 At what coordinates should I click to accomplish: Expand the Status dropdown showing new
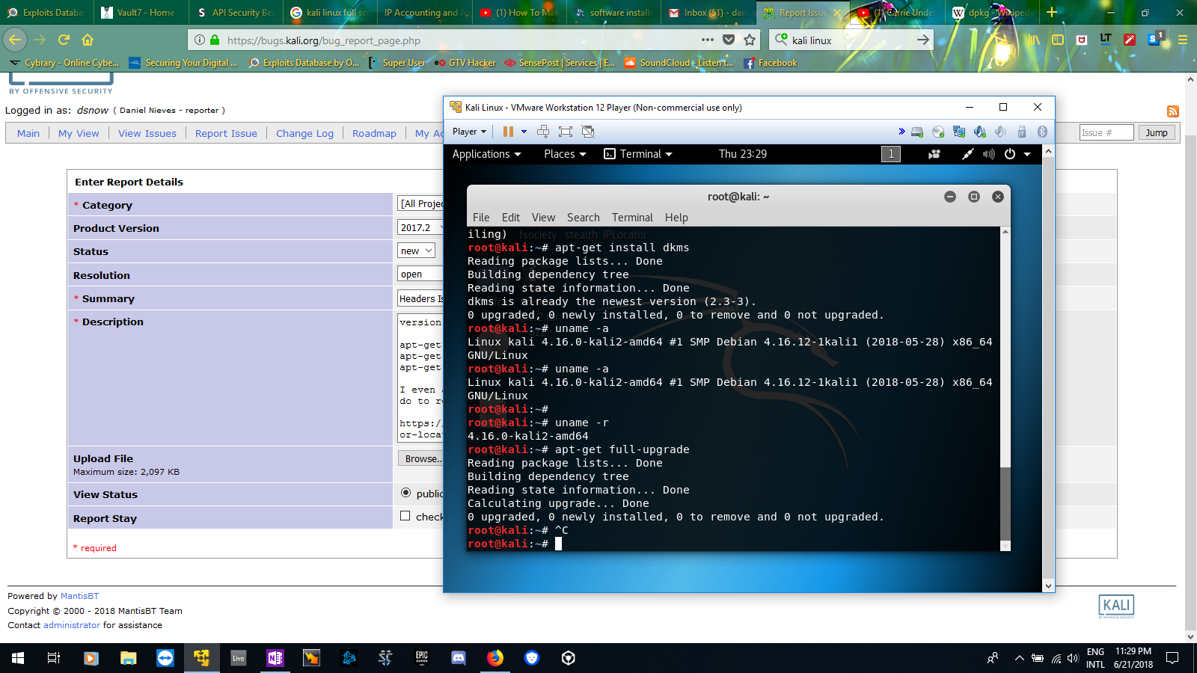(416, 251)
